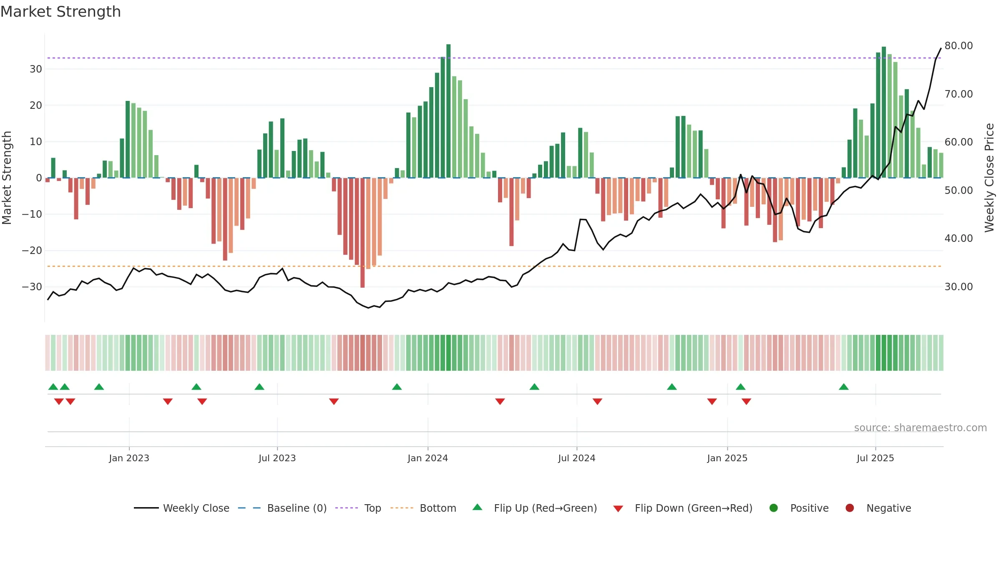Click the flip-up marker just before Jan 2024
The width and height of the screenshot is (1001, 563).
pyautogui.click(x=397, y=387)
